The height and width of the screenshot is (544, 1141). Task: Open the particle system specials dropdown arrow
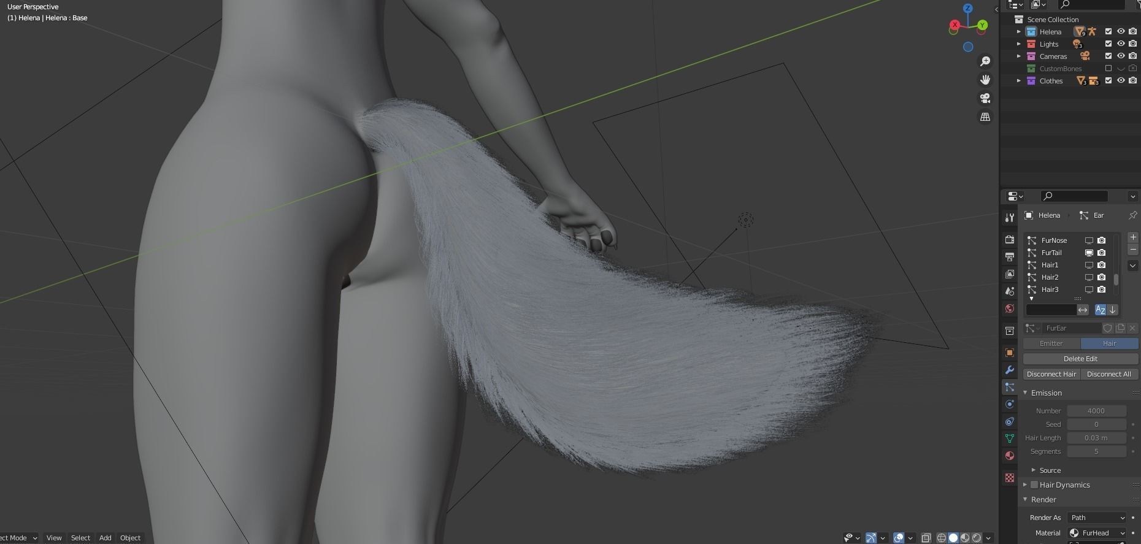pyautogui.click(x=1133, y=266)
